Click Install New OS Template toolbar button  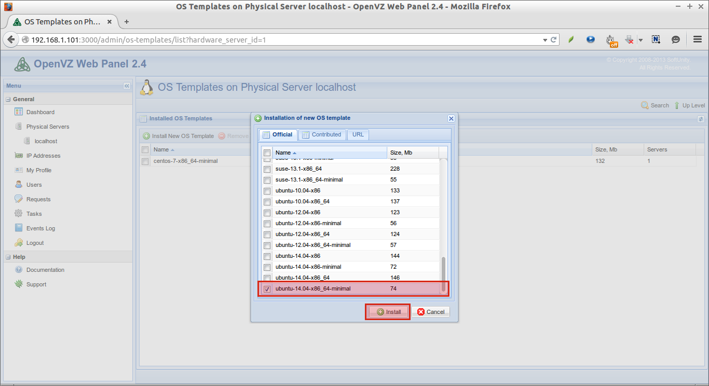(x=178, y=136)
